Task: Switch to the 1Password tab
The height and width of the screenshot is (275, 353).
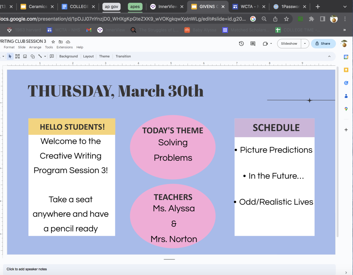Action: (x=290, y=7)
